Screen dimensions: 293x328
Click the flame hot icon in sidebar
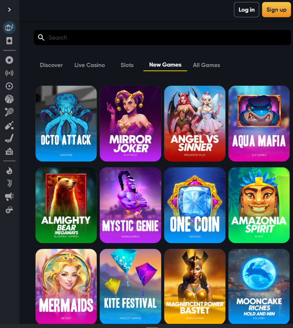9,170
